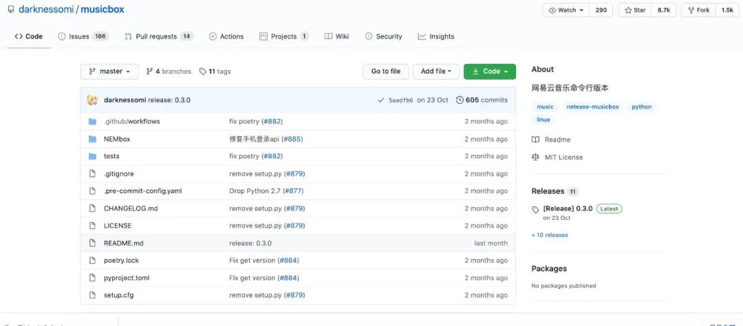The height and width of the screenshot is (326, 743).
Task: Open #884 link on poetry.lock row
Action: coord(288,260)
